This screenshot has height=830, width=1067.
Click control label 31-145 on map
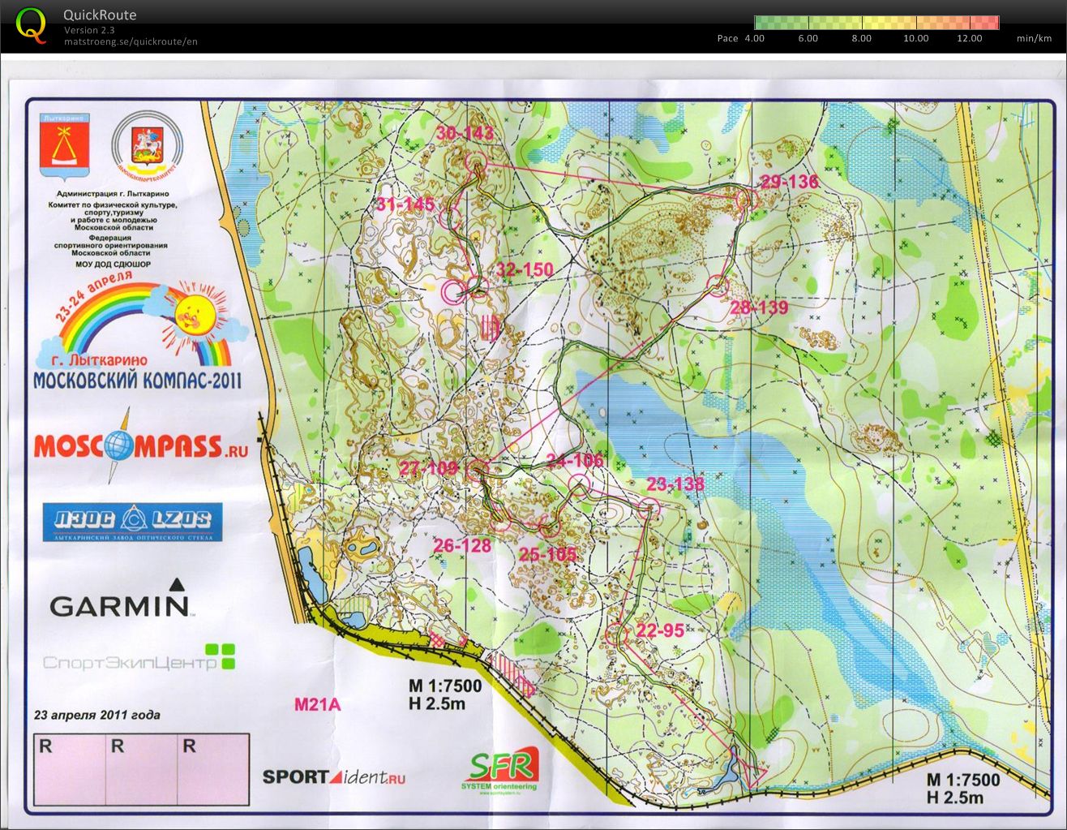click(405, 204)
